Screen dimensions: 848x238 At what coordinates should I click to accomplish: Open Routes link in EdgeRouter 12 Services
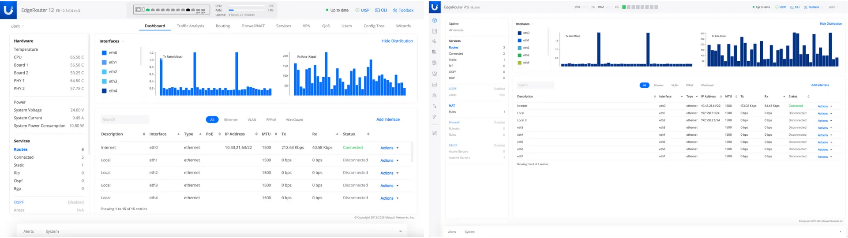pos(21,149)
